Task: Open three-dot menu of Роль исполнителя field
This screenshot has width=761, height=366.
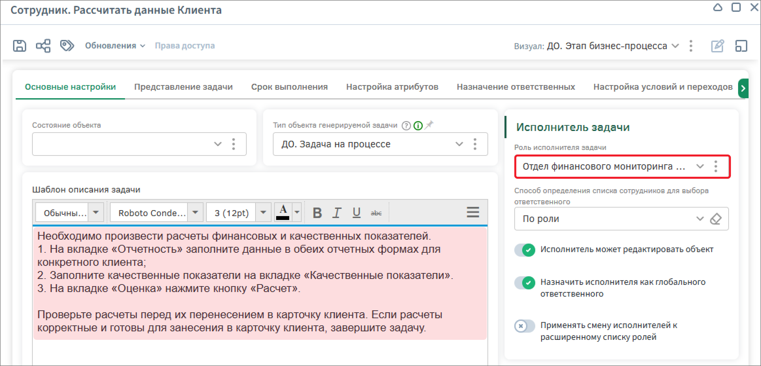Action: click(x=716, y=166)
